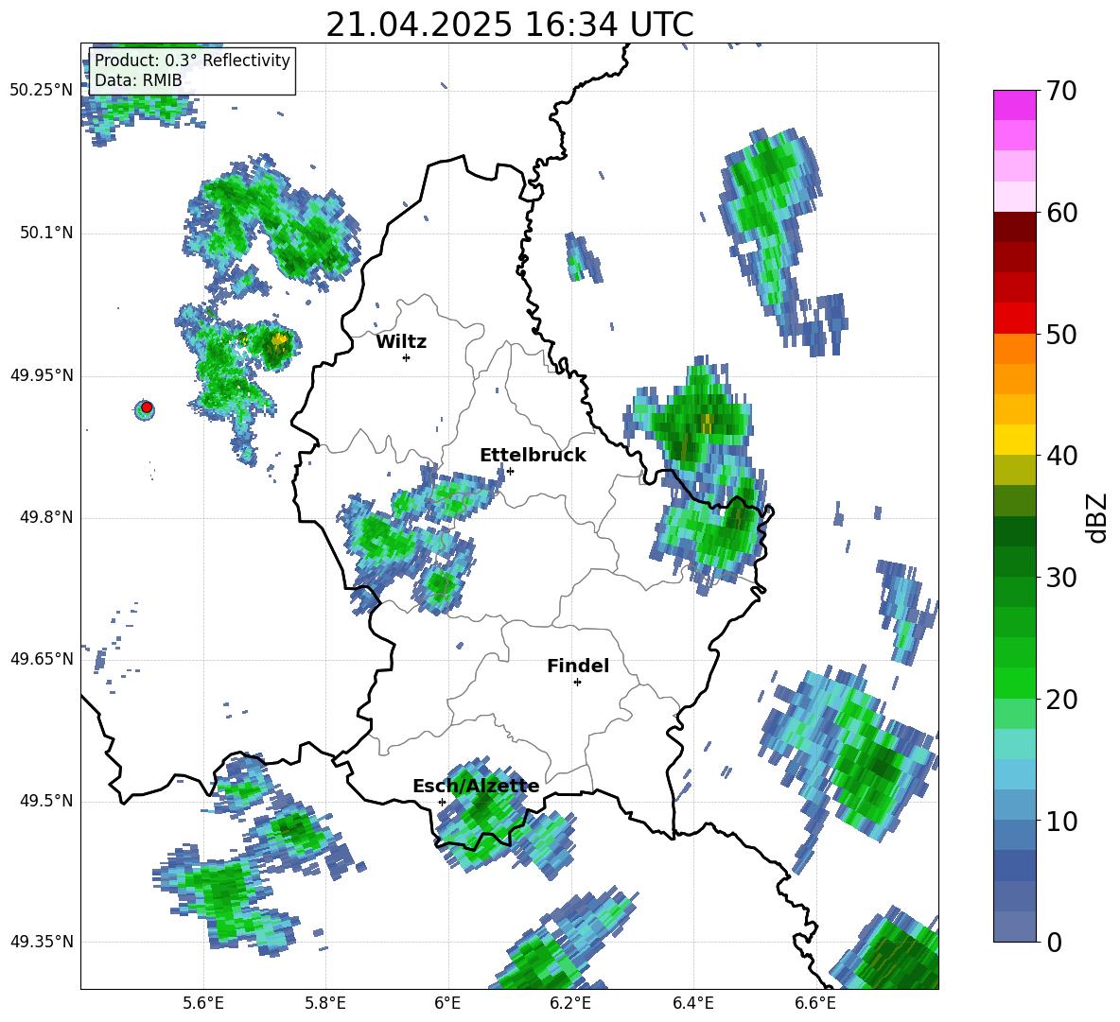Click the Ettelbruck city label
The image size is (1120, 1022).
point(533,456)
